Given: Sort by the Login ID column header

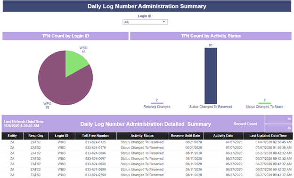Looking at the screenshot, I should click(x=62, y=136).
